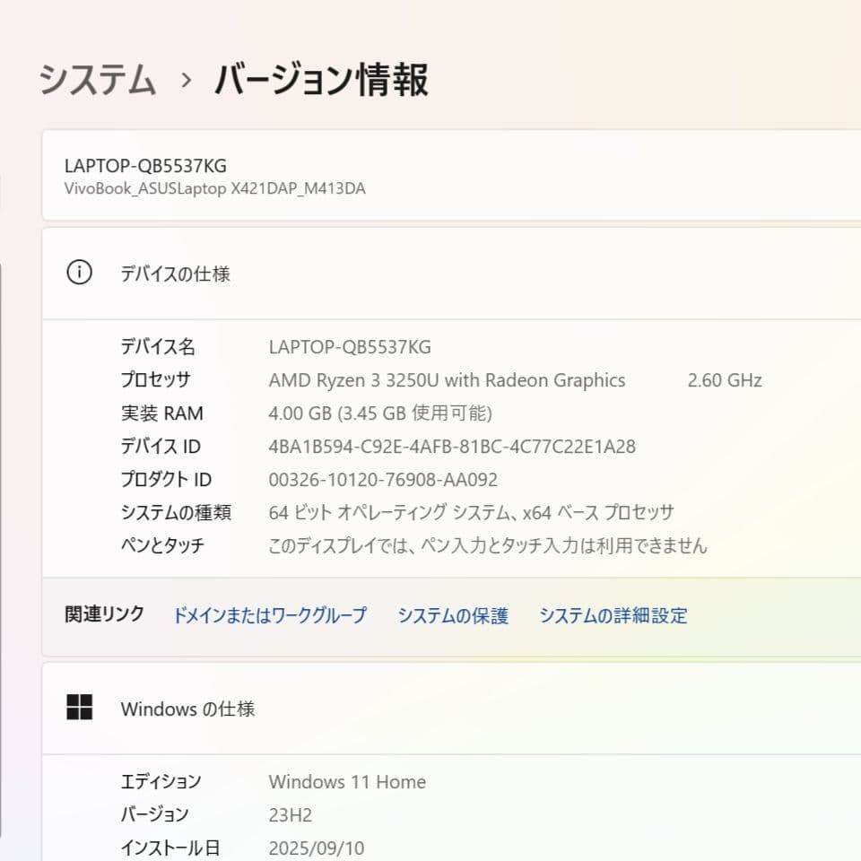Click the エディション value Windows 11 Home
The width and height of the screenshot is (861, 861).
[x=347, y=781]
